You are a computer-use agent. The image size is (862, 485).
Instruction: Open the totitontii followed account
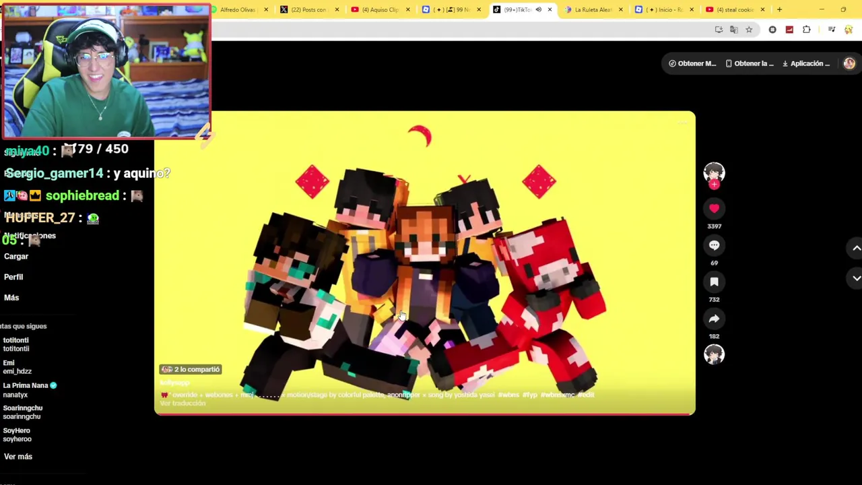(x=16, y=344)
